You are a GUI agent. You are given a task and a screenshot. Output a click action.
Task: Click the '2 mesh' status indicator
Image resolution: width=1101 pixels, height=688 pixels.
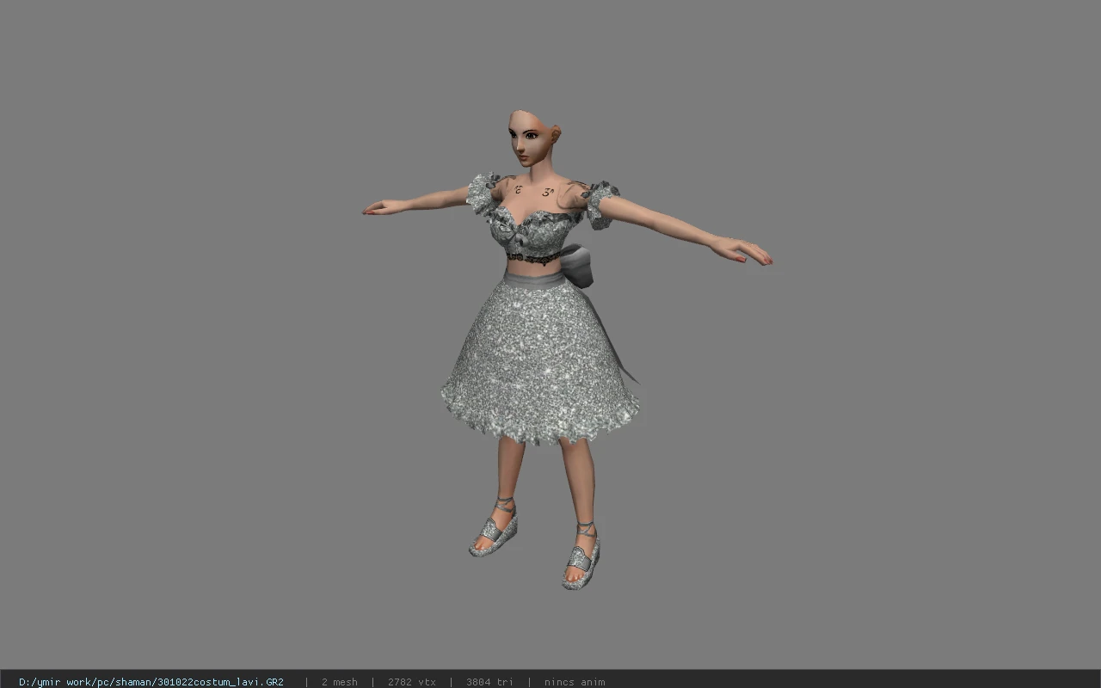339,682
